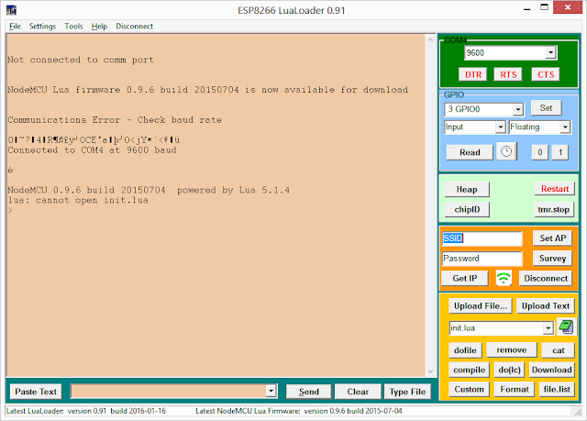
Task: Click the tmr.stop button
Action: pos(553,209)
